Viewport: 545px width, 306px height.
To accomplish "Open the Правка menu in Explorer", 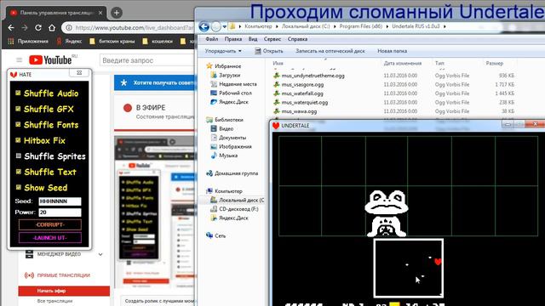I will coord(232,39).
